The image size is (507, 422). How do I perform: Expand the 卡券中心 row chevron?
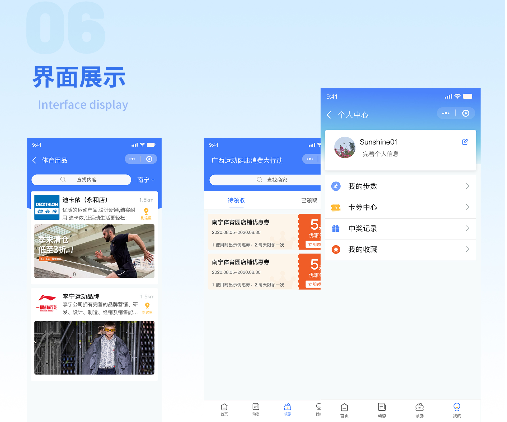(467, 207)
